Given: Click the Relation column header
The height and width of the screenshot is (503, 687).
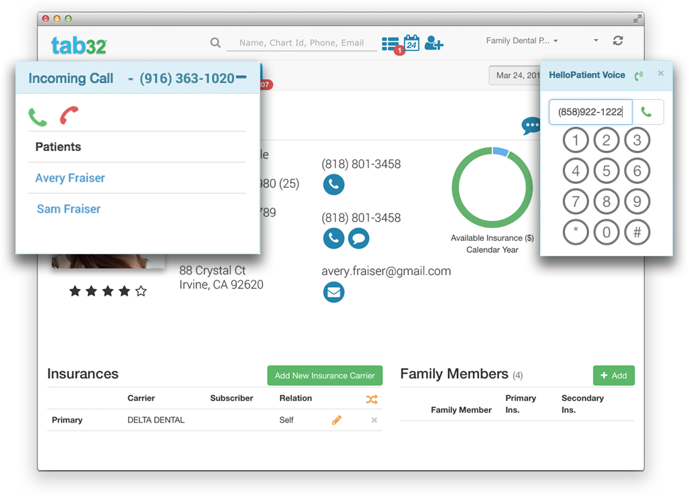Looking at the screenshot, I should (x=296, y=398).
